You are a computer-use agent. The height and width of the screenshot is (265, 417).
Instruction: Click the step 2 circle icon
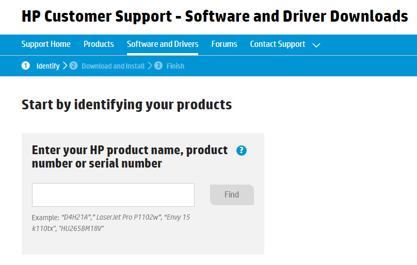click(73, 65)
